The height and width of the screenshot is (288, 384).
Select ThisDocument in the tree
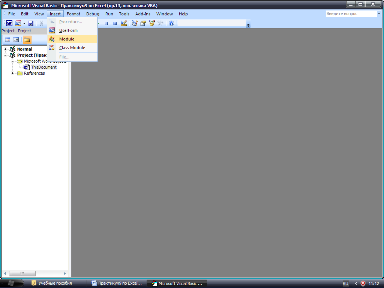43,67
